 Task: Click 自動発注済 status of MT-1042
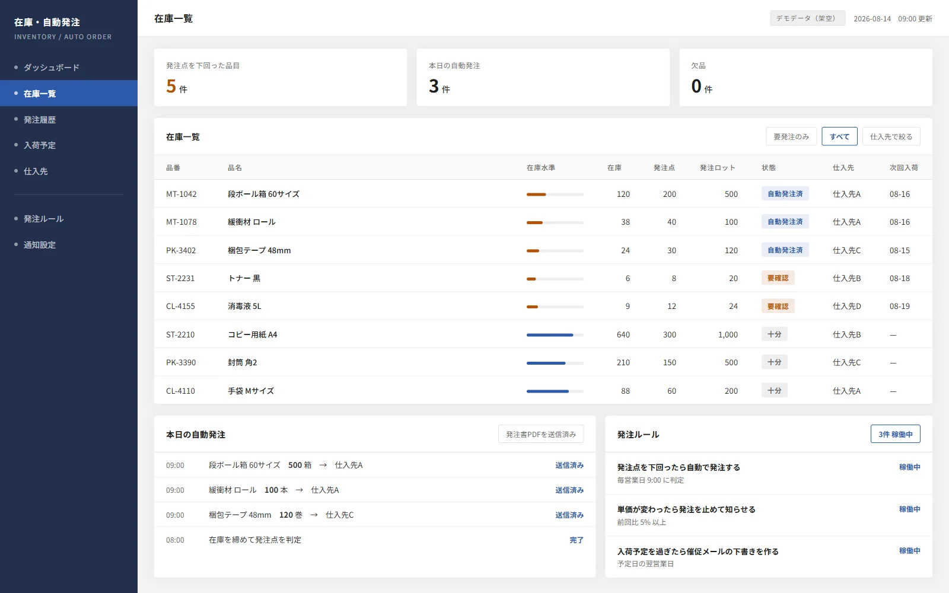point(785,194)
